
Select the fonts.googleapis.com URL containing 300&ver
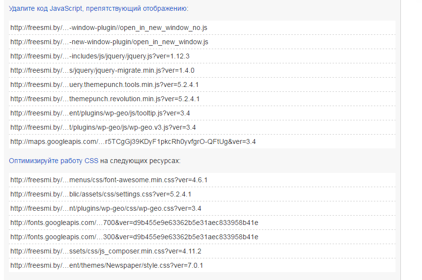pos(134,237)
